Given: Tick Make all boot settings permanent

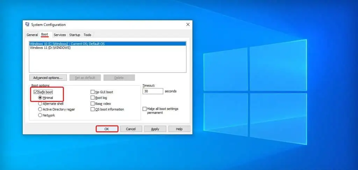Looking at the screenshot, I should [x=145, y=109].
